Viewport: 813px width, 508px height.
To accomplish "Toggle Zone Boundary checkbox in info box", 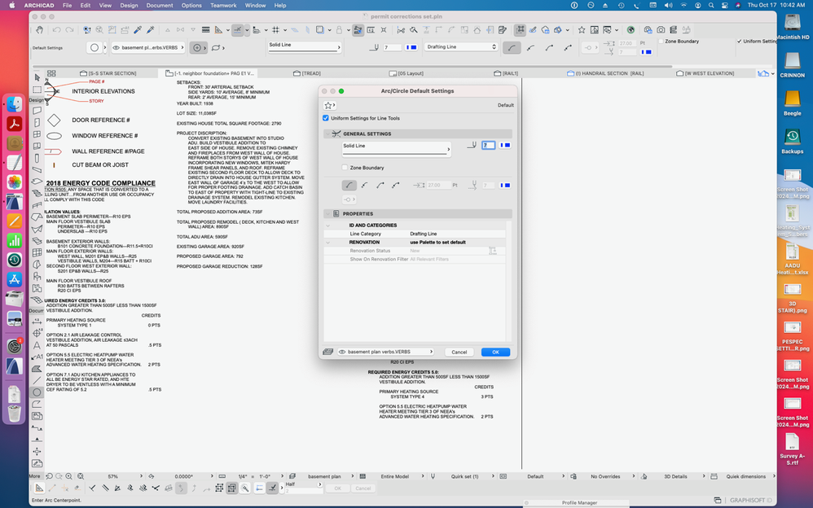I will pos(661,41).
